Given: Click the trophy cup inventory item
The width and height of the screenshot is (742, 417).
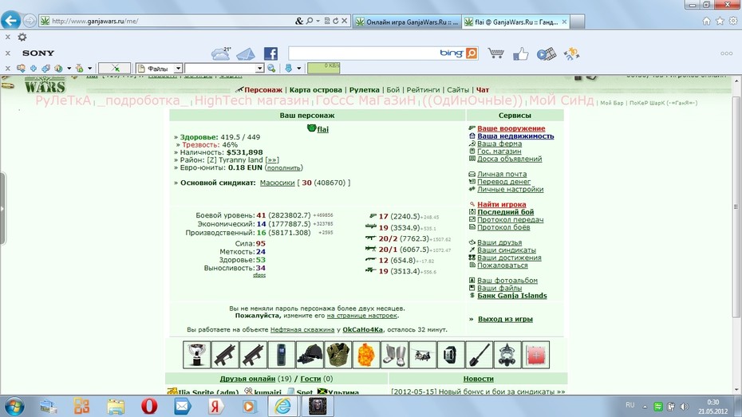Looking at the screenshot, I should (x=196, y=355).
